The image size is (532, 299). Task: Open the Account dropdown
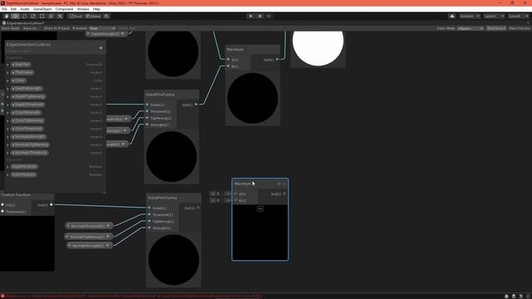click(x=469, y=17)
